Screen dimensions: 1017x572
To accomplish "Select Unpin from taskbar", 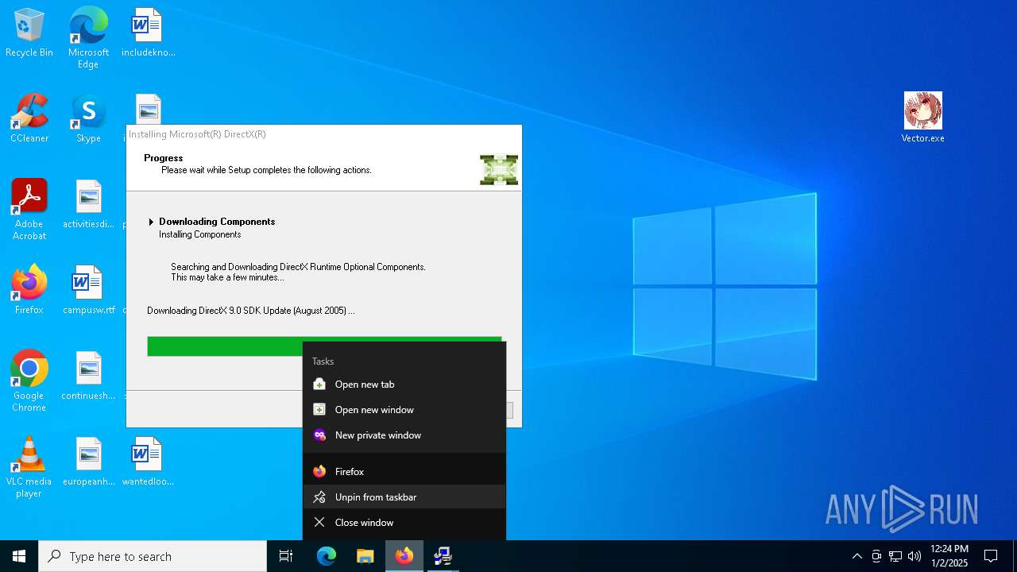I will pos(404,497).
